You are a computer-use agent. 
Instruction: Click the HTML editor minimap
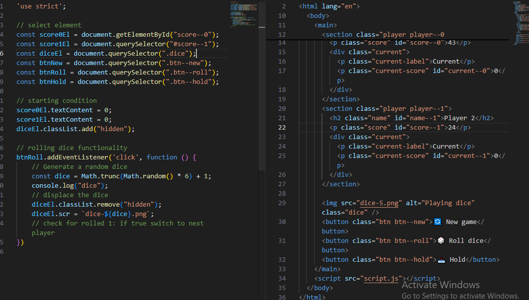click(521, 23)
